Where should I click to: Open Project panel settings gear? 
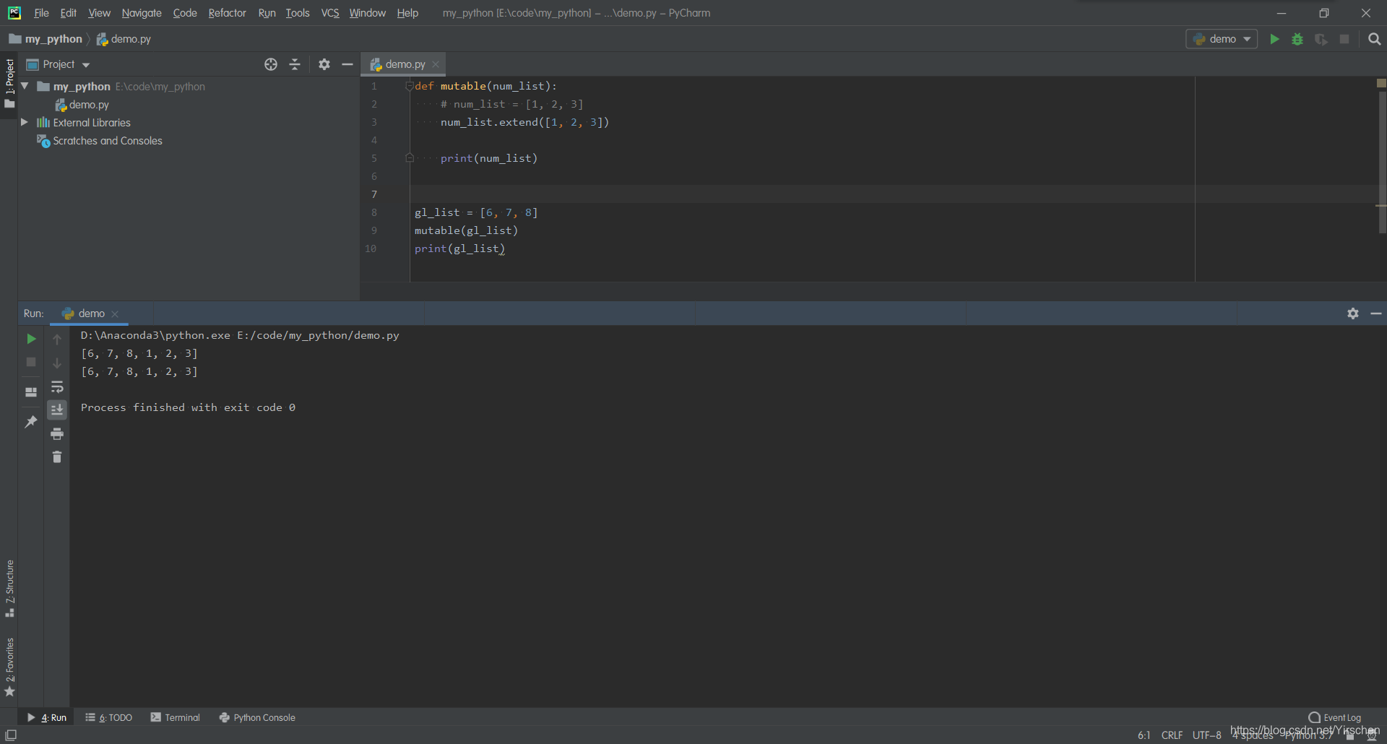coord(324,64)
